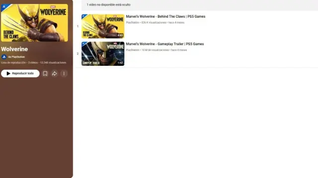This screenshot has height=178, width=318.
Task: Open 'Marvel's Wolverine - Behind The Claws' title
Action: coord(165,16)
